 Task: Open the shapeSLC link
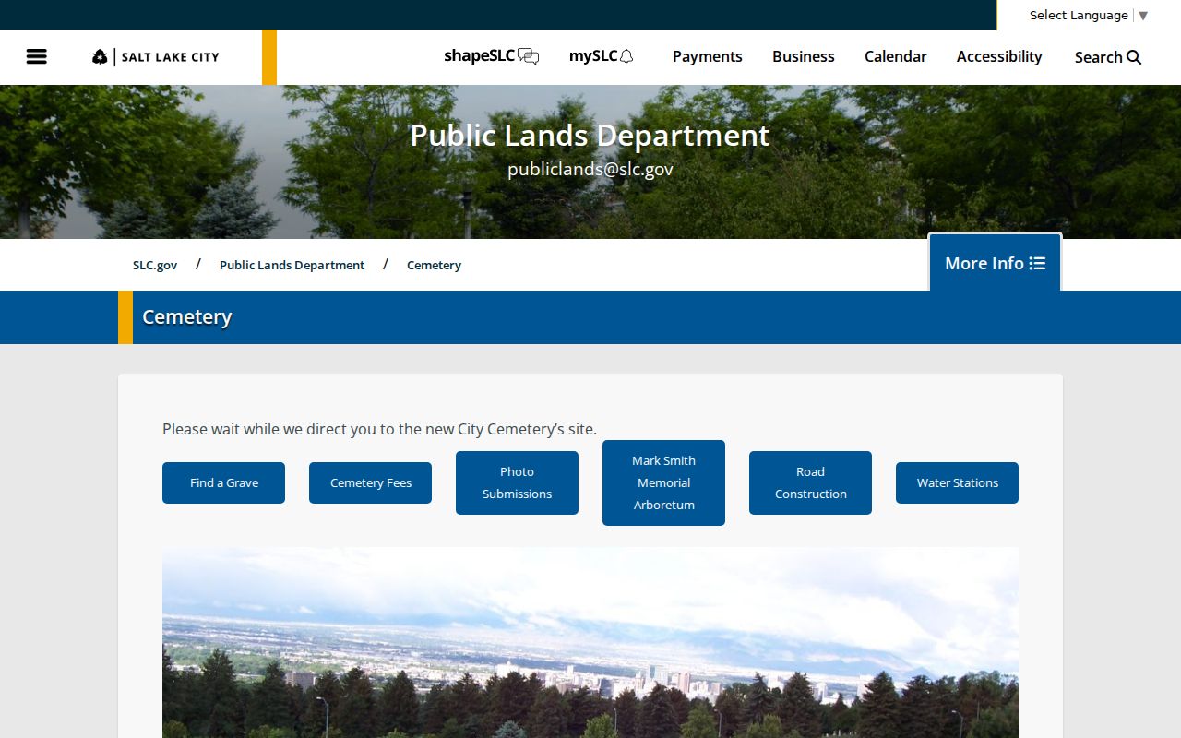coord(491,56)
